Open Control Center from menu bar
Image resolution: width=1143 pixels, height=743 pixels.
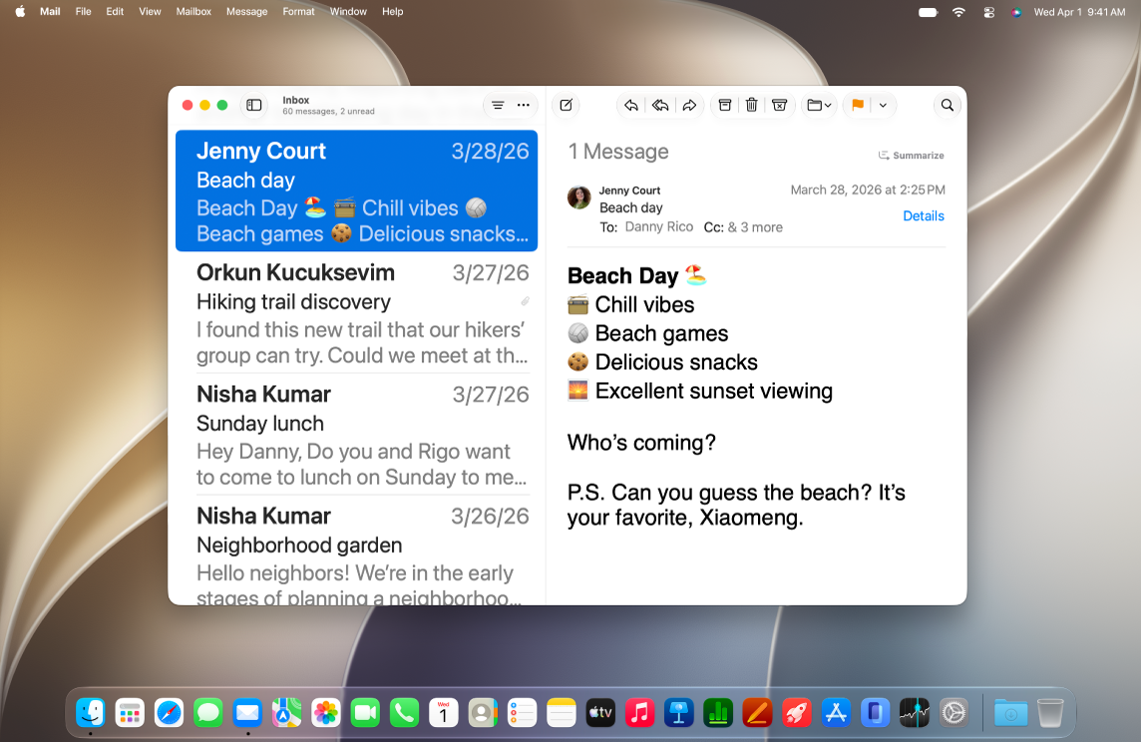988,12
